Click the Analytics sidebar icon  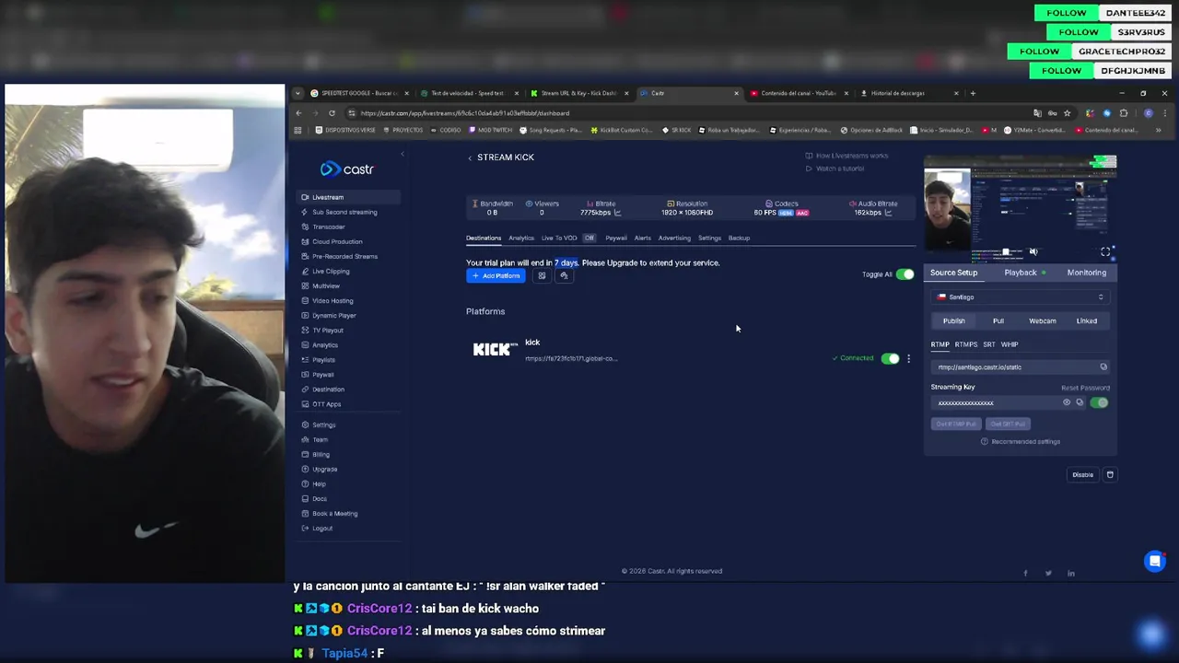click(305, 344)
